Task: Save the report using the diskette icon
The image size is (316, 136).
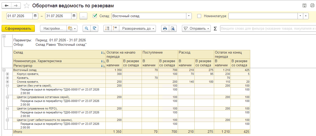Action: (x=305, y=5)
